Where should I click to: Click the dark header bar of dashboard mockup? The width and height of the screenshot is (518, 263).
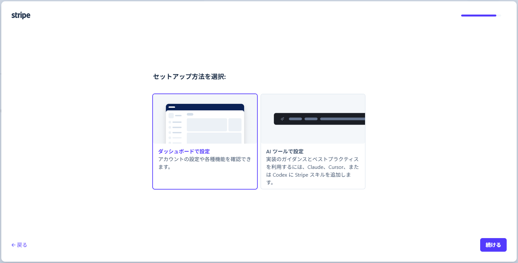205,107
